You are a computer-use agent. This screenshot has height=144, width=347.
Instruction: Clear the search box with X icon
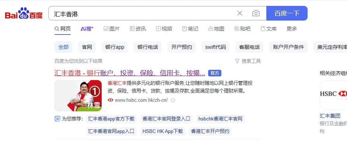240,13
